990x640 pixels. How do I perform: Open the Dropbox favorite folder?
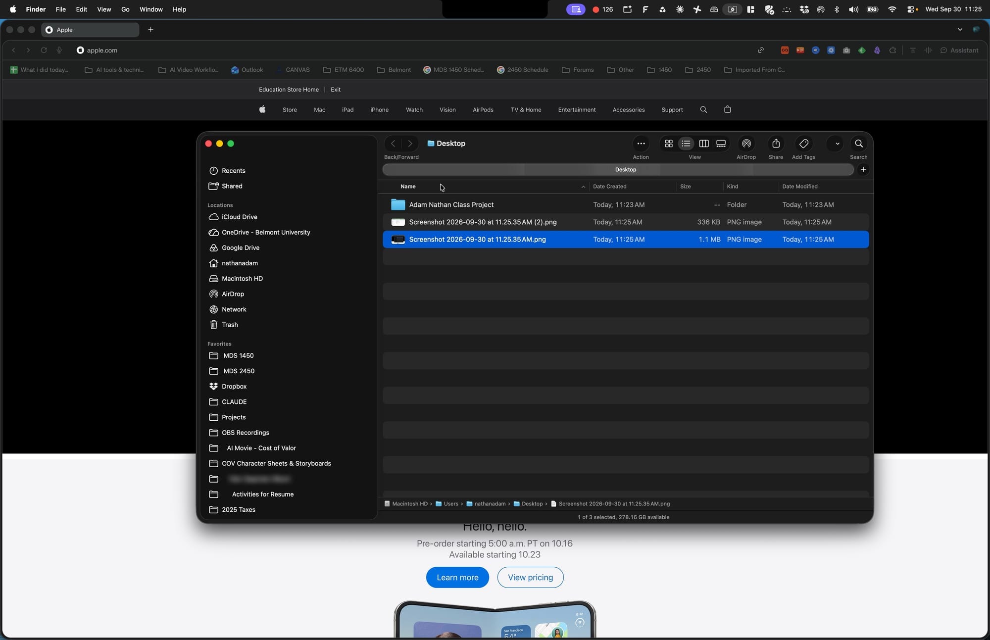tap(234, 386)
